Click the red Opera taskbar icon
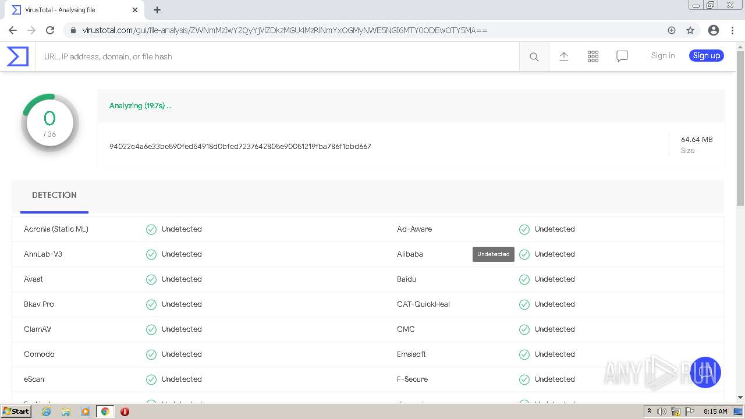This screenshot has height=419, width=745. 125,411
